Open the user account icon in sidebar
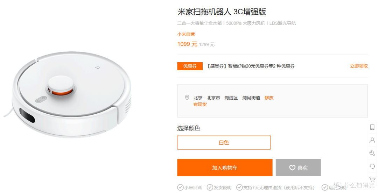The width and height of the screenshot is (378, 193). [372, 140]
